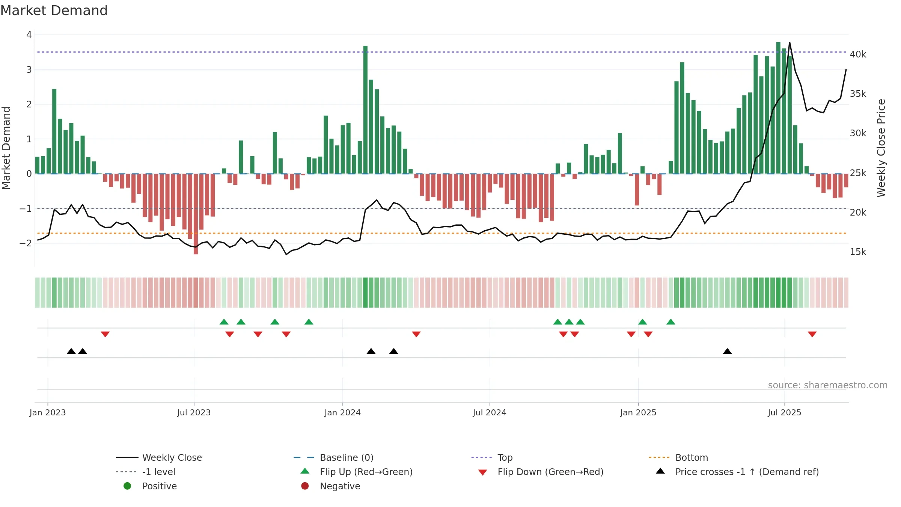Image resolution: width=901 pixels, height=507 pixels.
Task: Click the Jul 2025 x-axis label
Action: click(x=785, y=413)
